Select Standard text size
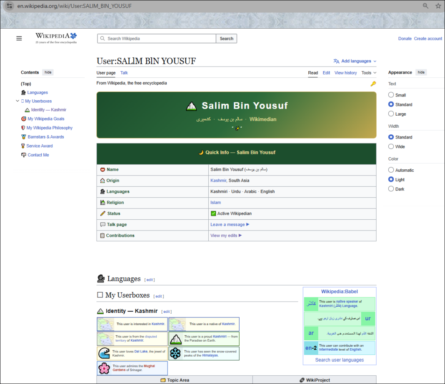 (391, 104)
